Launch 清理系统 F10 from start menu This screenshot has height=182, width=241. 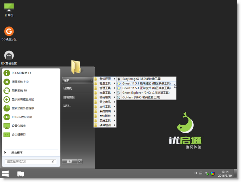(21, 82)
